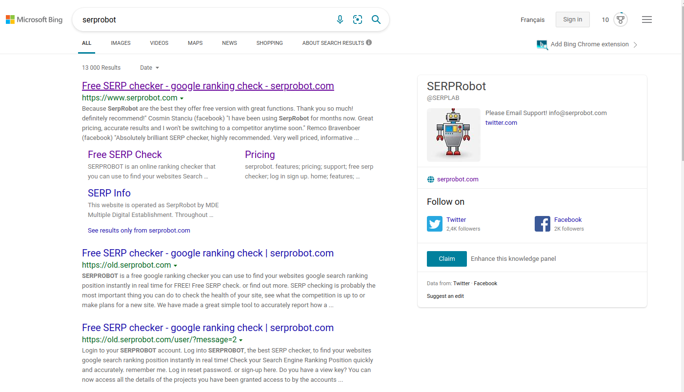684x392 pixels.
Task: Open the hamburger settings menu
Action: coord(647,20)
